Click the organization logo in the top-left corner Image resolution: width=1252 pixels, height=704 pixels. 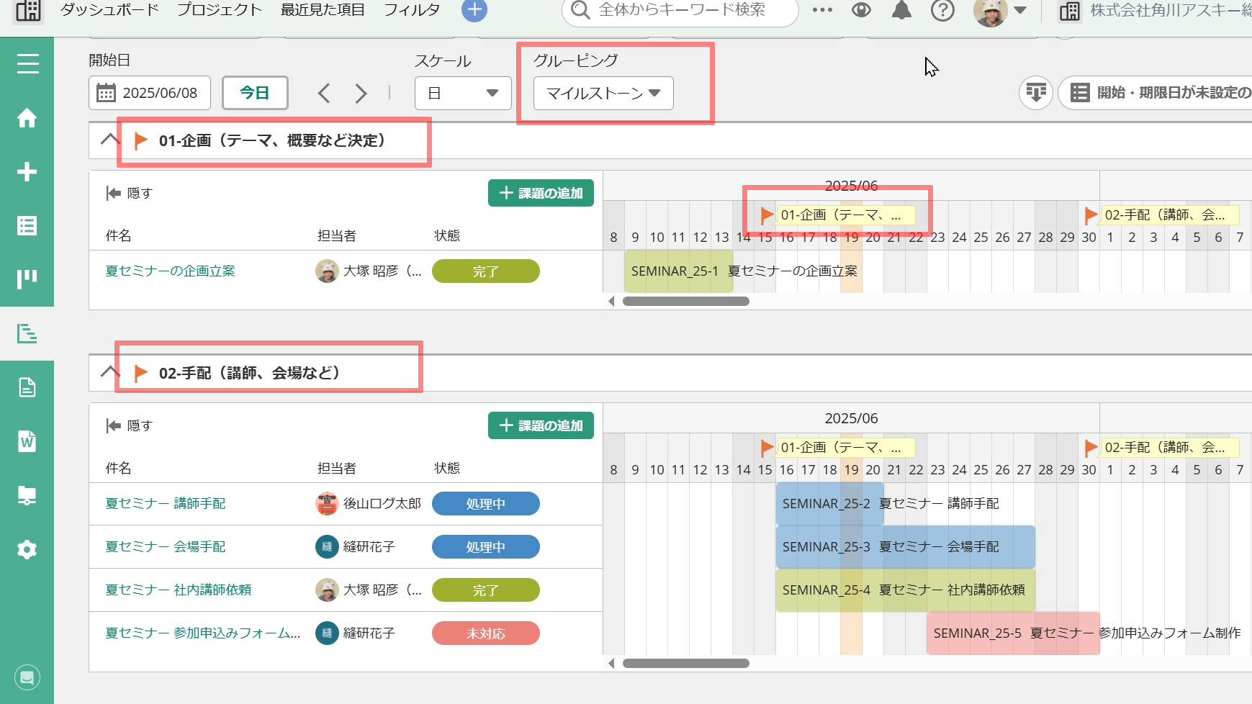click(x=28, y=10)
